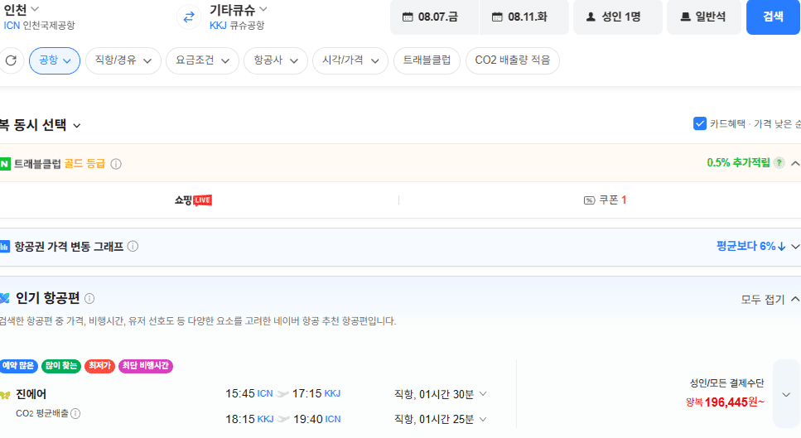Viewport: 801px width, 438px height.
Task: Click the 진에어 airline logo
Action: point(5,395)
